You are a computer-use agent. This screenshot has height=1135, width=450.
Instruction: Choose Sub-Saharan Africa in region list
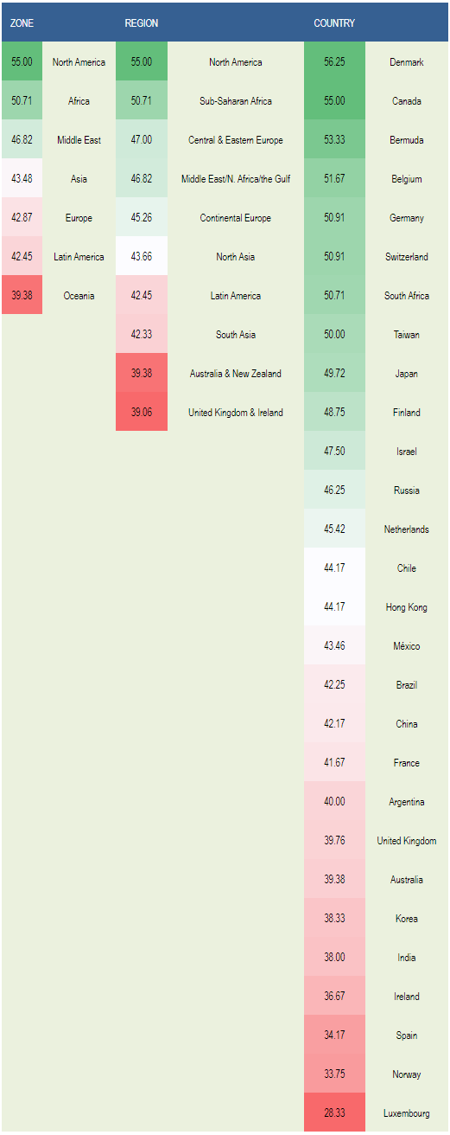point(236,101)
